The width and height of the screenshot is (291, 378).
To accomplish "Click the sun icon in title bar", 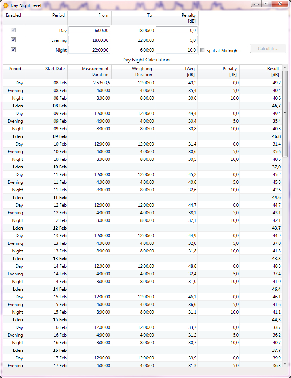I will tap(6, 5).
